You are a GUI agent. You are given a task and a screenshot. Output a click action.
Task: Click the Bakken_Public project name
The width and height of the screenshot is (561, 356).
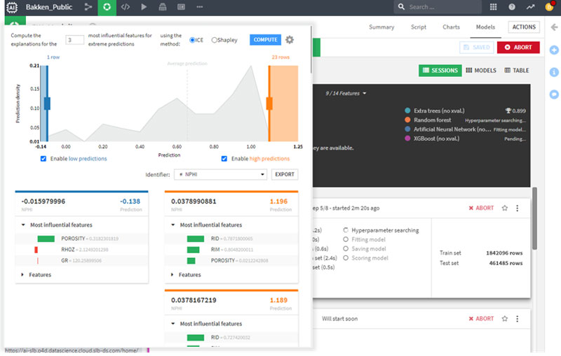(48, 7)
